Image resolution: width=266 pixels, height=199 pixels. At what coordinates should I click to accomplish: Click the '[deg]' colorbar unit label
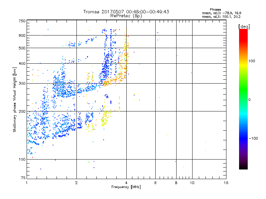(244, 27)
